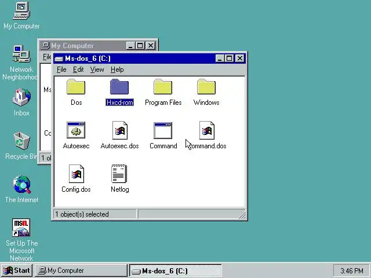Select the Netlog text file icon

[119, 174]
